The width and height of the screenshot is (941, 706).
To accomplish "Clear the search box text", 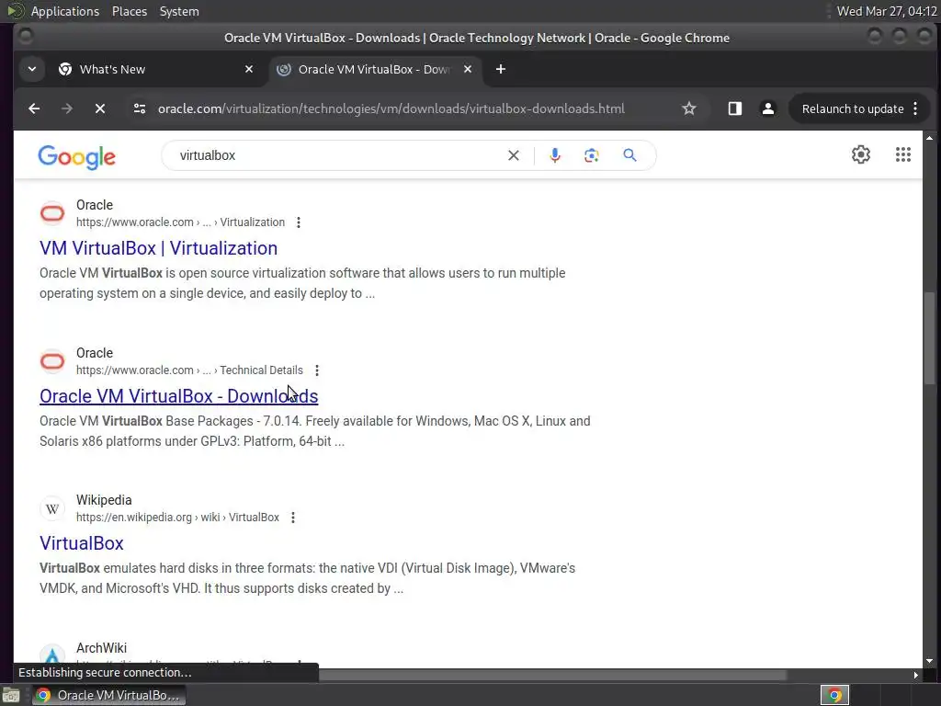I will pyautogui.click(x=514, y=155).
